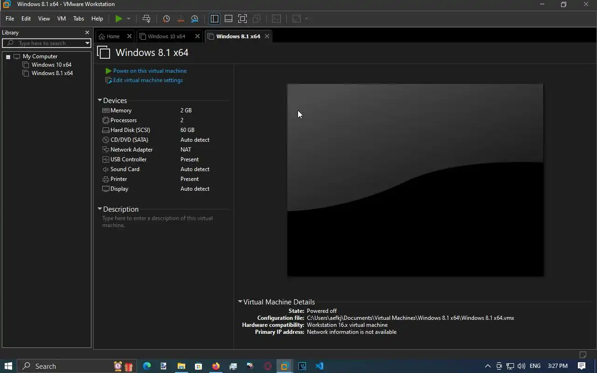Close the Windows 8.1 x64 tab
Viewport: 597px width, 373px height.
tap(267, 36)
